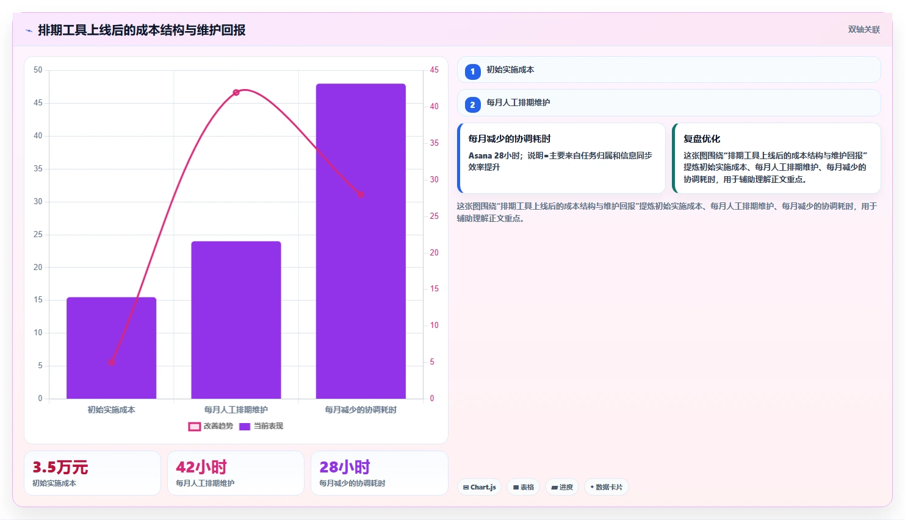Click the 42小时 stat card

coord(236,473)
